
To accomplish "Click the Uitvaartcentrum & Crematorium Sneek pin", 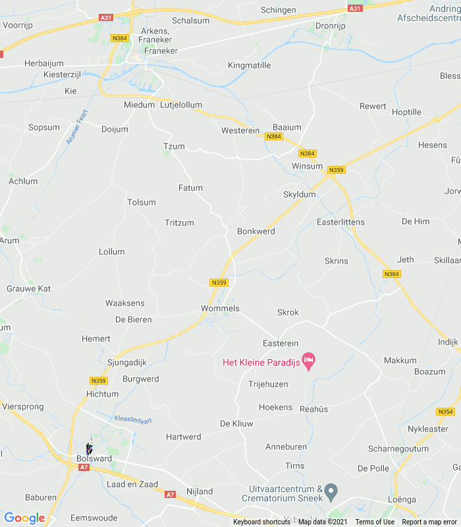I will click(x=331, y=493).
